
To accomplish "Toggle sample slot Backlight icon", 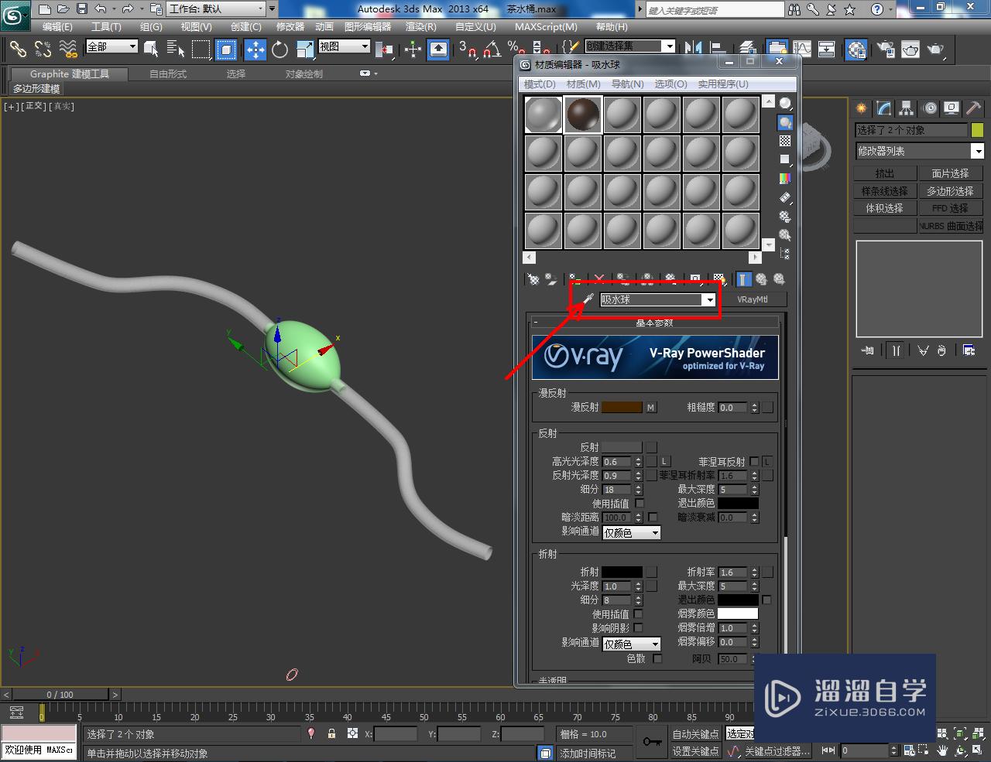I will 785,121.
